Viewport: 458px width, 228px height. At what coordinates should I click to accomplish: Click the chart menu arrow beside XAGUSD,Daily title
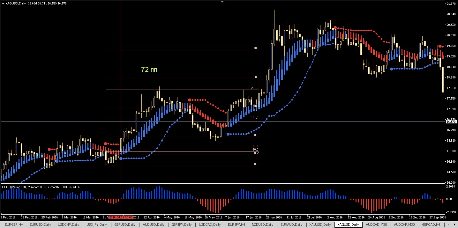tap(3, 4)
